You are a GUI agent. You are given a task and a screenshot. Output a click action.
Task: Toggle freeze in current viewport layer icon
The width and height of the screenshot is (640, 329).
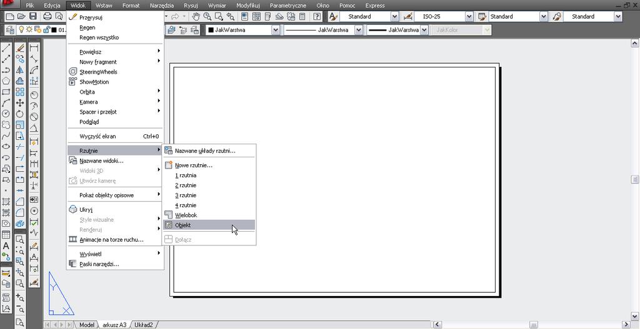(x=38, y=30)
